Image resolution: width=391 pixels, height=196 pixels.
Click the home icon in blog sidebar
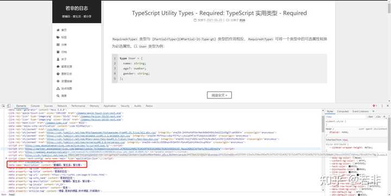coord(58,30)
